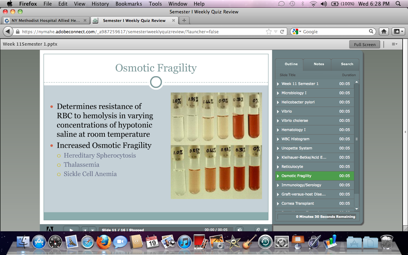This screenshot has height=255, width=408.
Task: Expand the WBC Histogram slide entry
Action: tap(278, 139)
